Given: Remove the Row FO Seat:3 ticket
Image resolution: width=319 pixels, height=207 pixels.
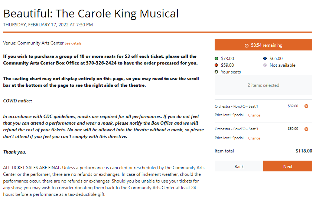Looking at the screenshot, I should pos(306,129).
